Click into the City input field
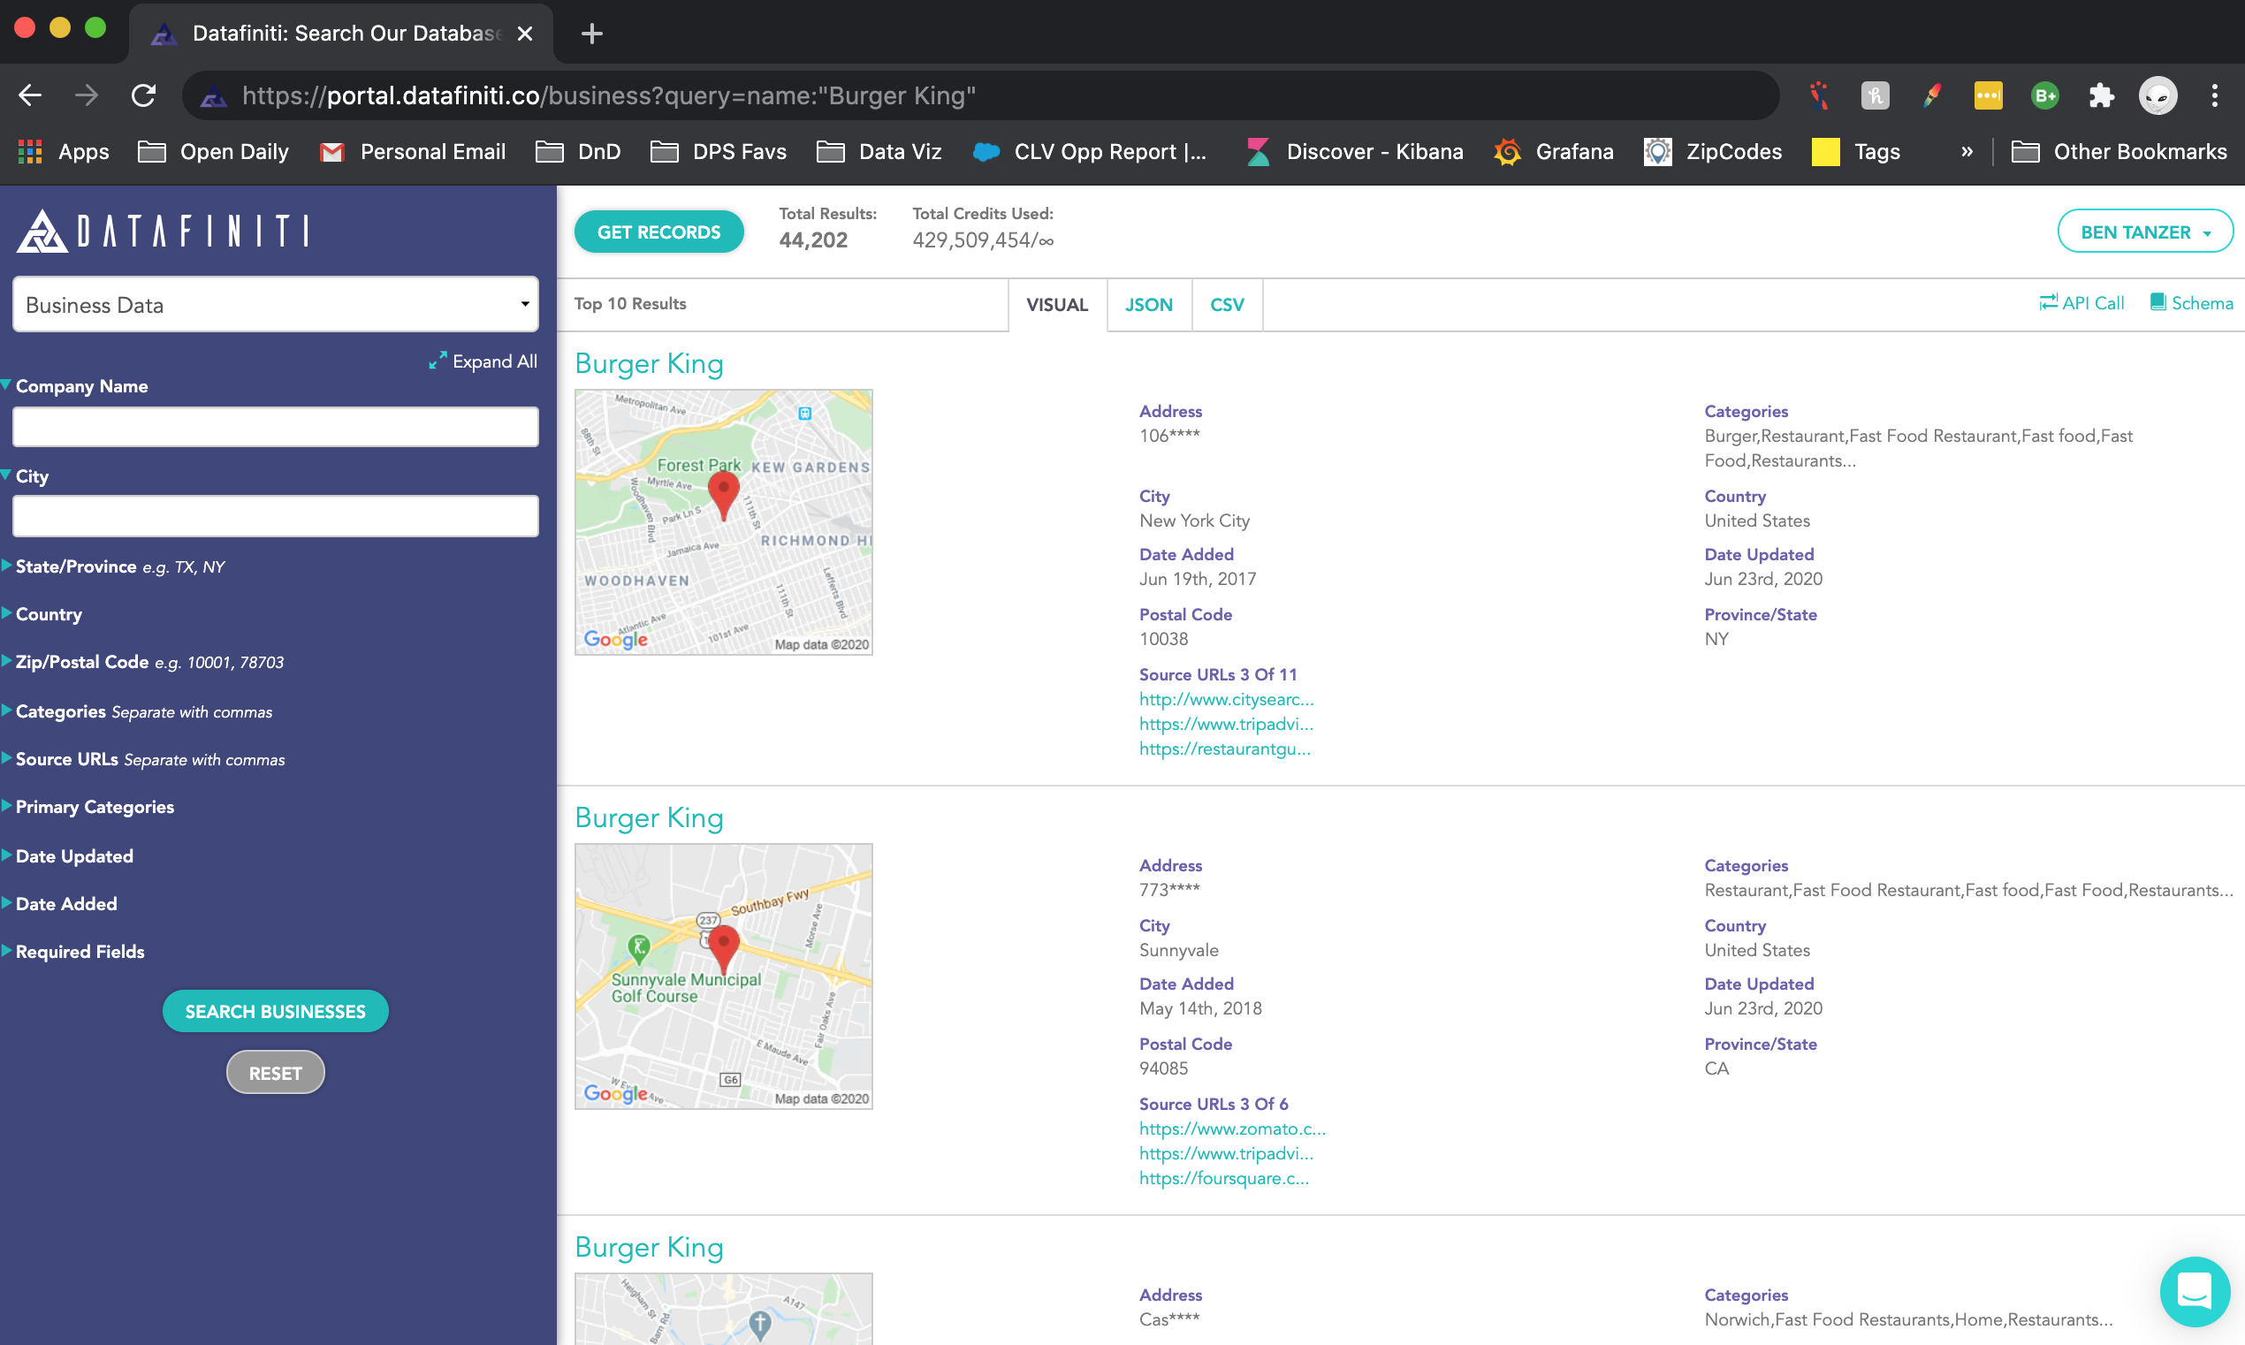 (276, 517)
